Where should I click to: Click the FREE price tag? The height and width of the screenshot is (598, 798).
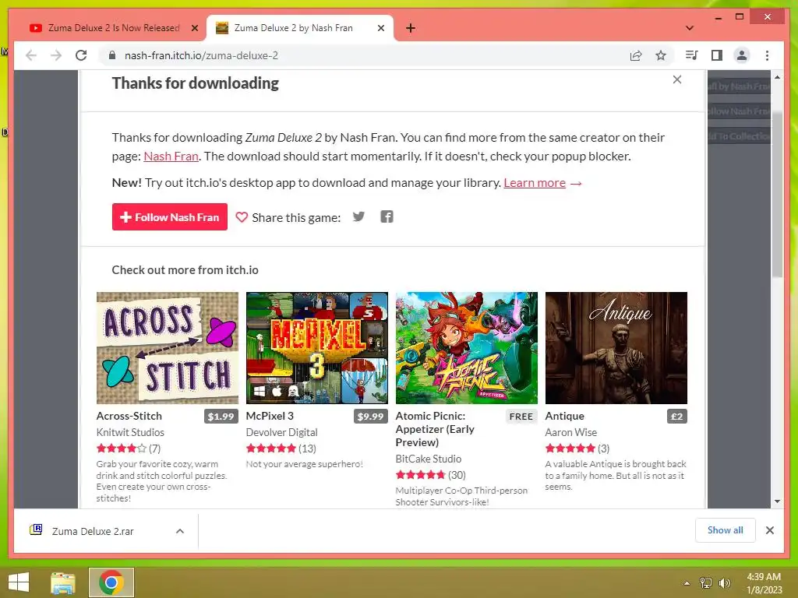pyautogui.click(x=521, y=417)
